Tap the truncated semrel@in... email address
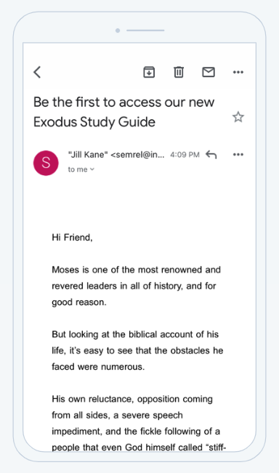 coord(138,155)
